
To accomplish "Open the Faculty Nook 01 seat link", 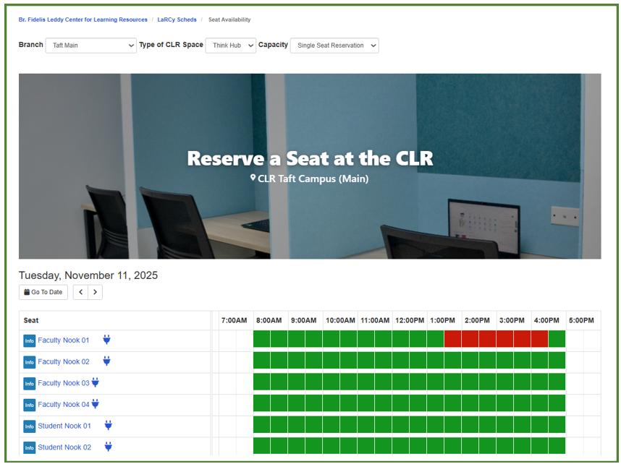I will tap(64, 340).
